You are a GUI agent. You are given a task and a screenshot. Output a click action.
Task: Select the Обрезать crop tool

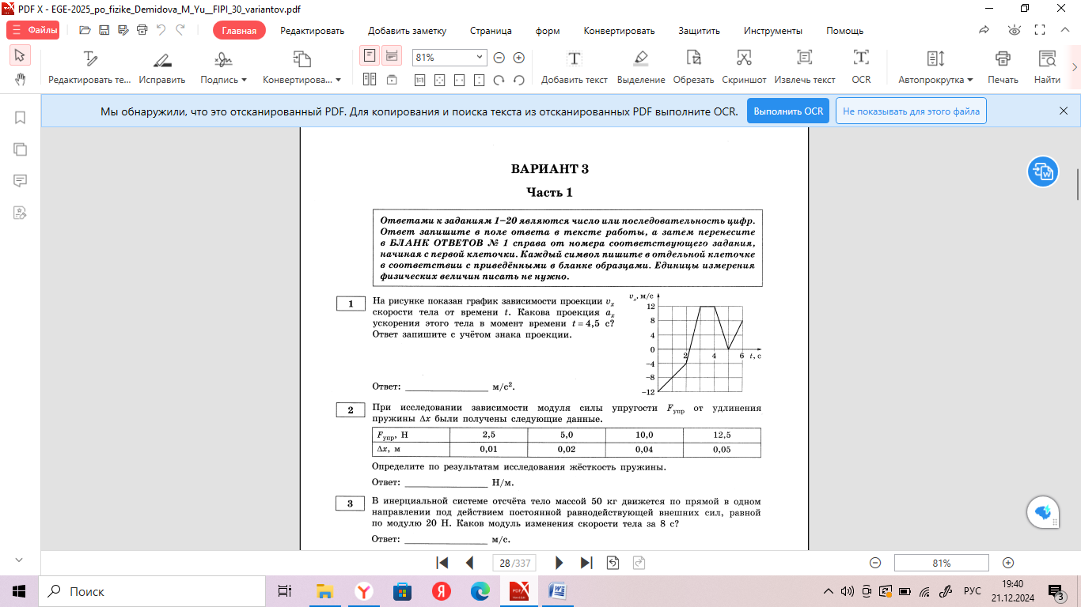click(694, 67)
